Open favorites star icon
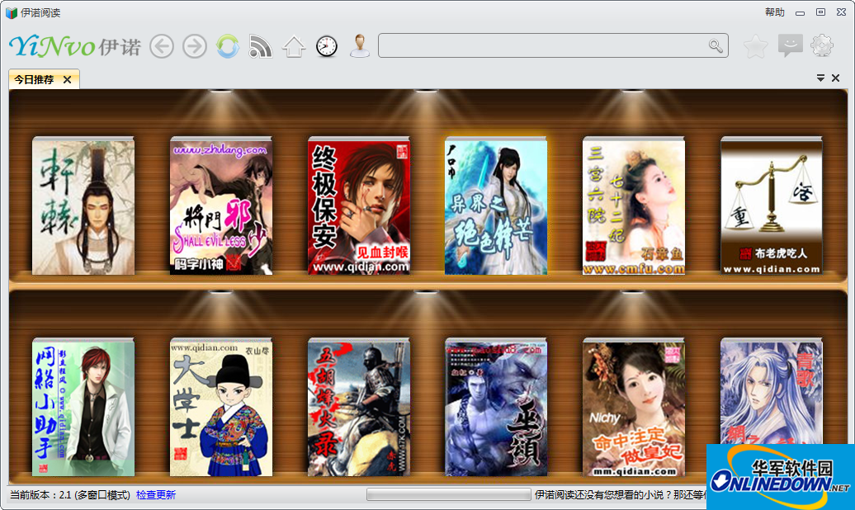Viewport: 855px width, 510px height. [x=756, y=46]
